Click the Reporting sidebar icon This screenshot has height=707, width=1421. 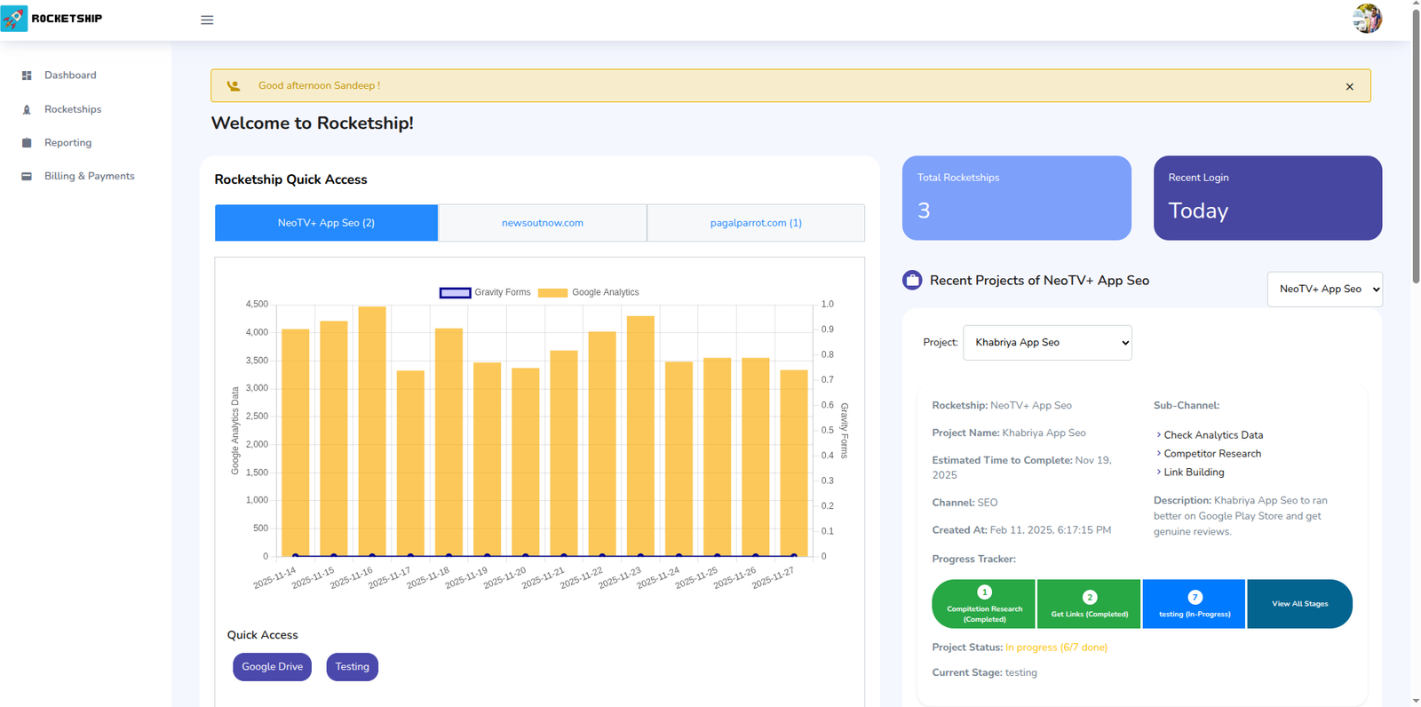point(27,143)
